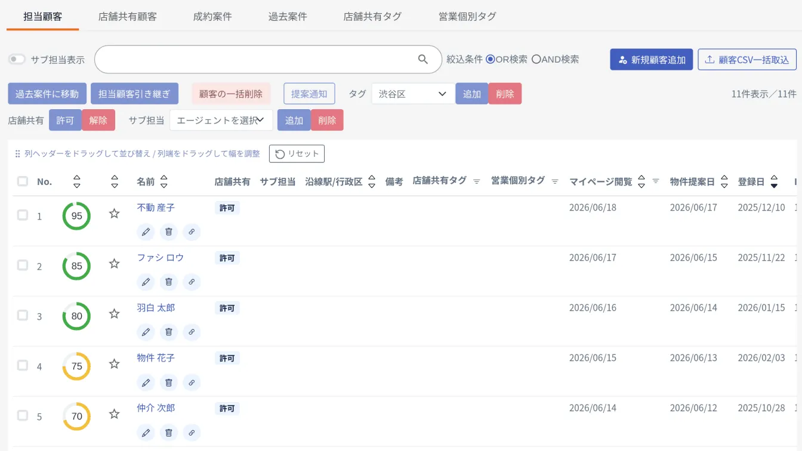Click the 新規顧客追加 button

[652, 60]
